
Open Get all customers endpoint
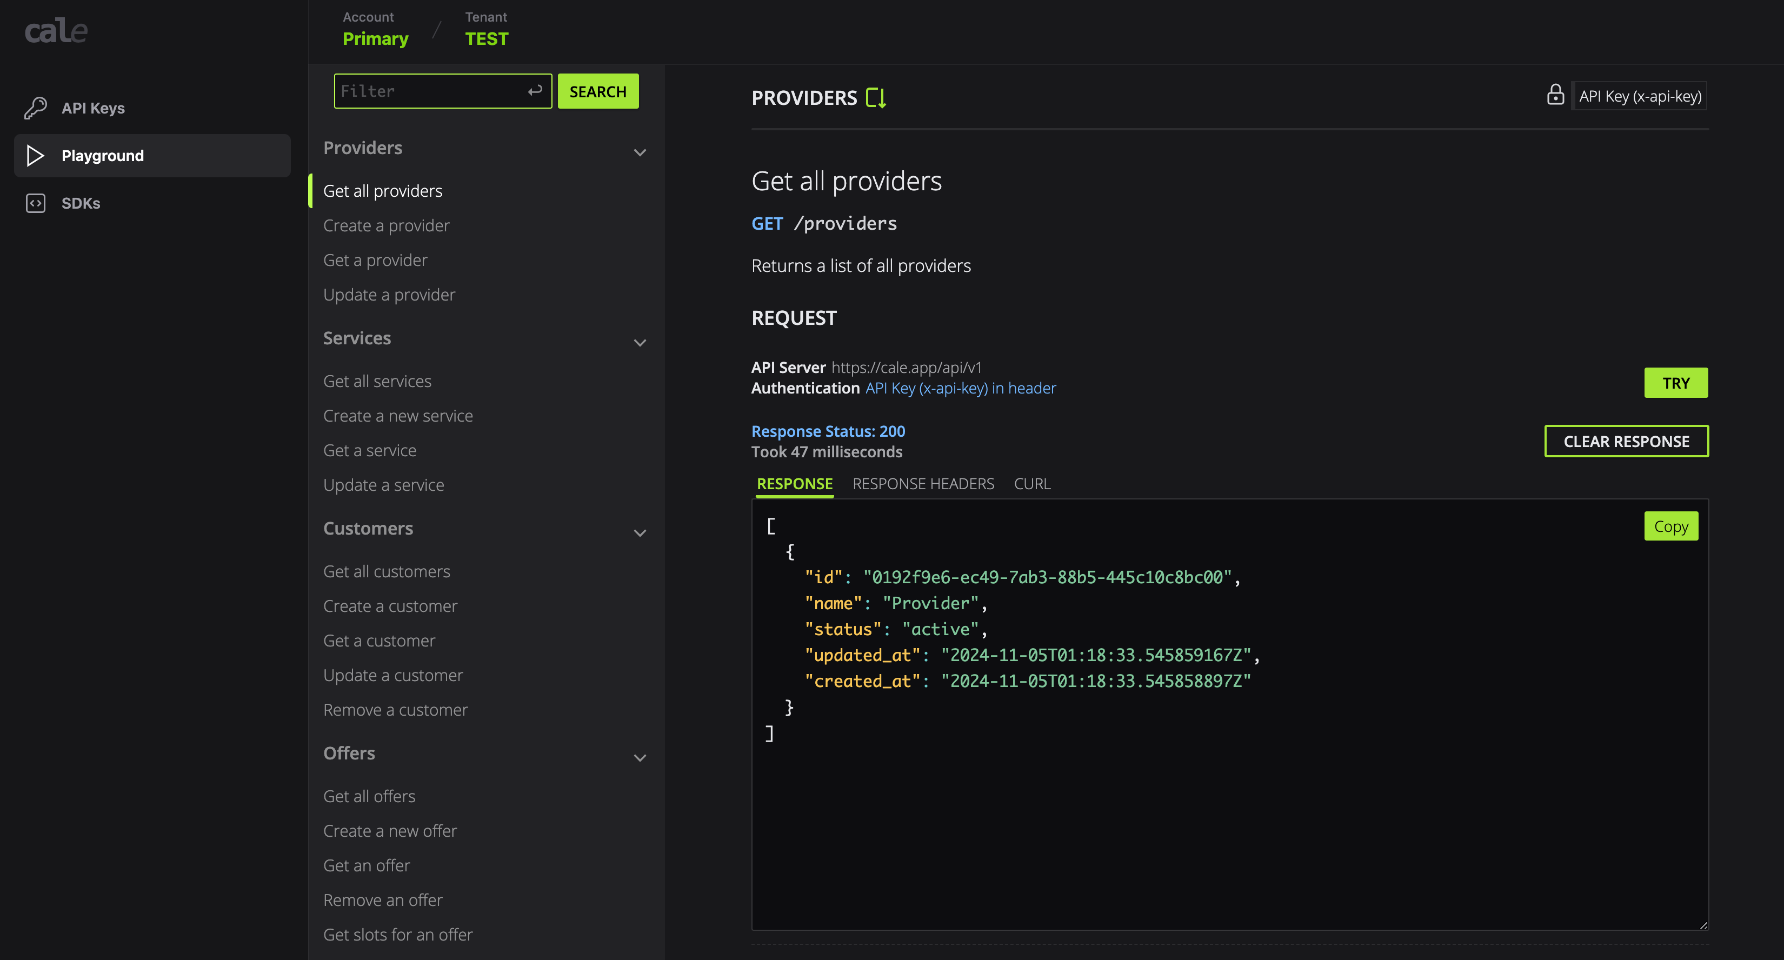pos(387,571)
